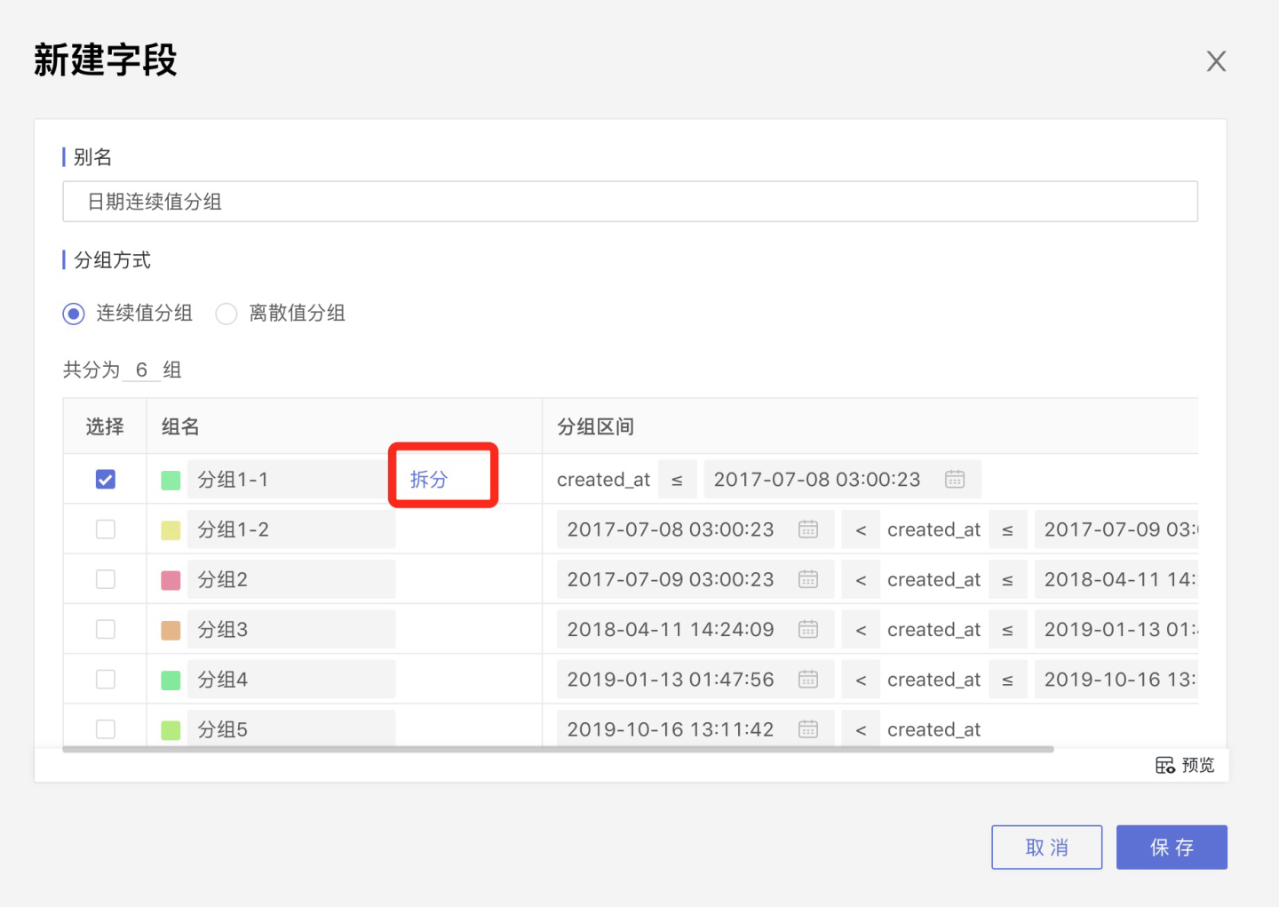Click the 拆分 link for 分组1-1

pos(429,480)
